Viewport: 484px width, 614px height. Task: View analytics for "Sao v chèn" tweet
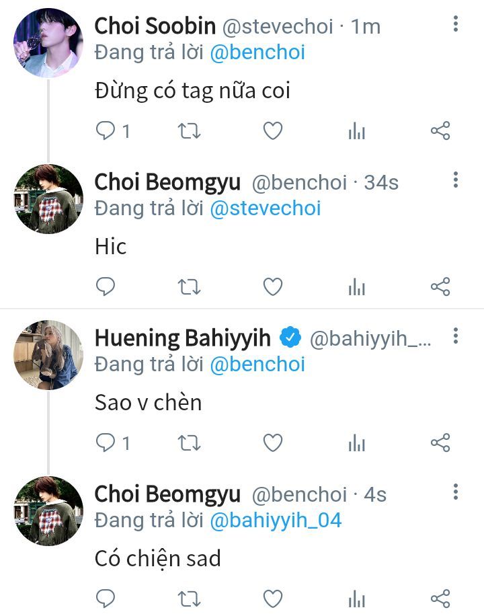[356, 443]
